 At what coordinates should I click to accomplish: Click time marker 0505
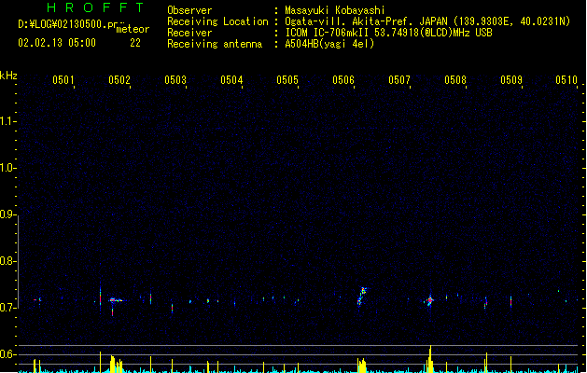pos(287,80)
